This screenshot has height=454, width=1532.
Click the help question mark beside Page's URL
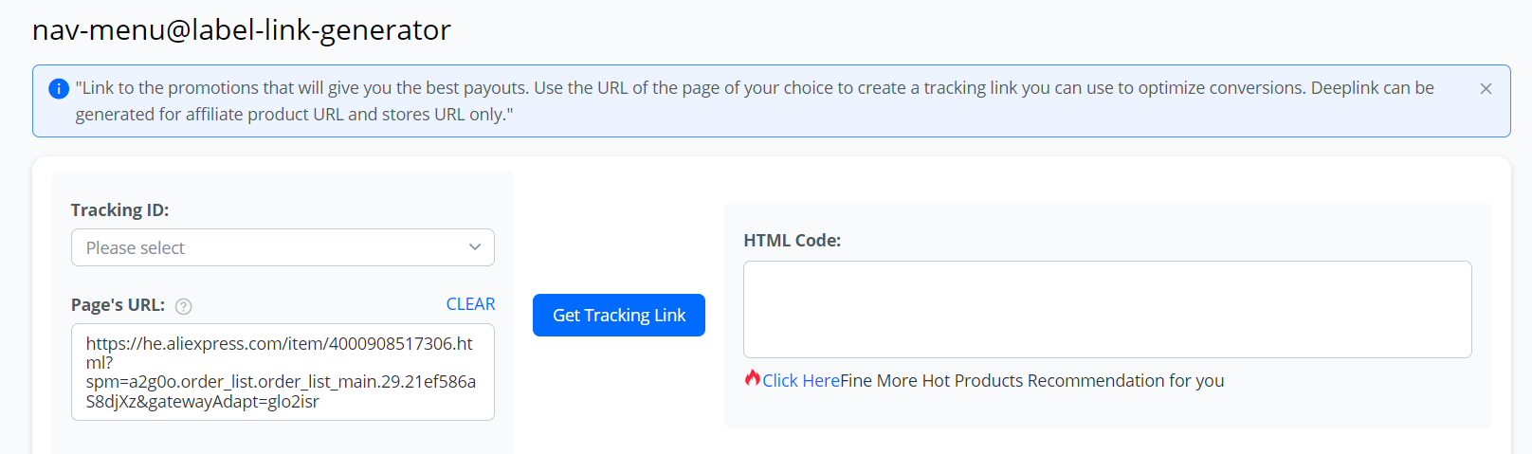184,306
